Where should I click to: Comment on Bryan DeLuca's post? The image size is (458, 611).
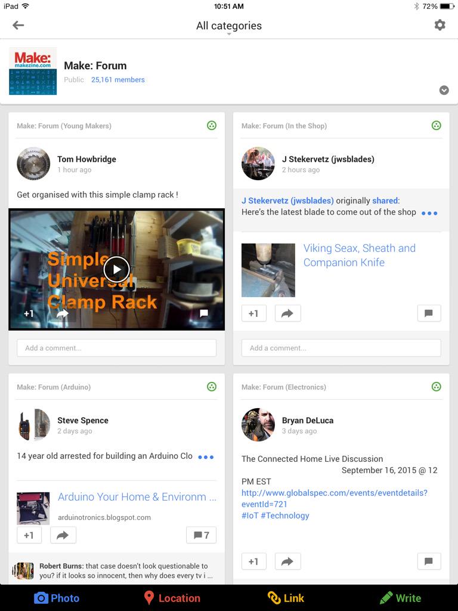click(x=429, y=561)
